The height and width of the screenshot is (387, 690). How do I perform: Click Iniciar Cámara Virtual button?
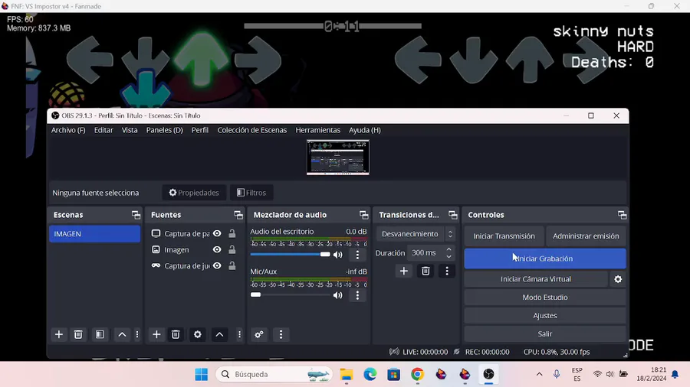coord(536,279)
